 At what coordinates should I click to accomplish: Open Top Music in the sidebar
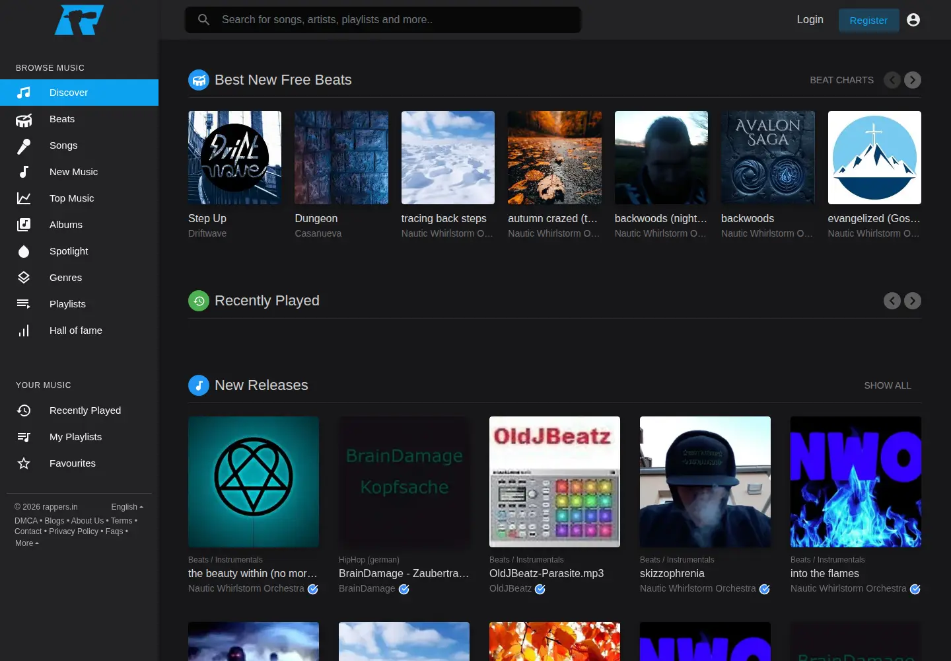(79, 198)
